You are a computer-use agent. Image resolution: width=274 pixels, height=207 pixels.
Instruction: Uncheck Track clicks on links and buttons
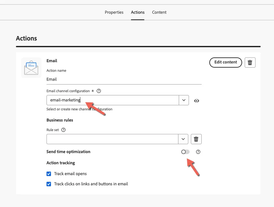pyautogui.click(x=49, y=184)
